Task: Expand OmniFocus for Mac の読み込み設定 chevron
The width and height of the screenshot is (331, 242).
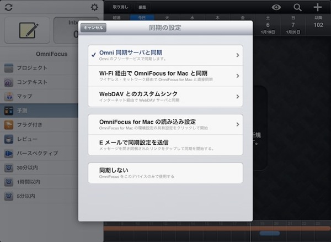Action: click(x=238, y=124)
